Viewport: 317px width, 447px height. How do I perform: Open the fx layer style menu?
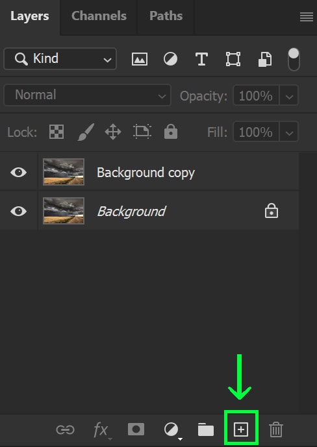coord(101,430)
